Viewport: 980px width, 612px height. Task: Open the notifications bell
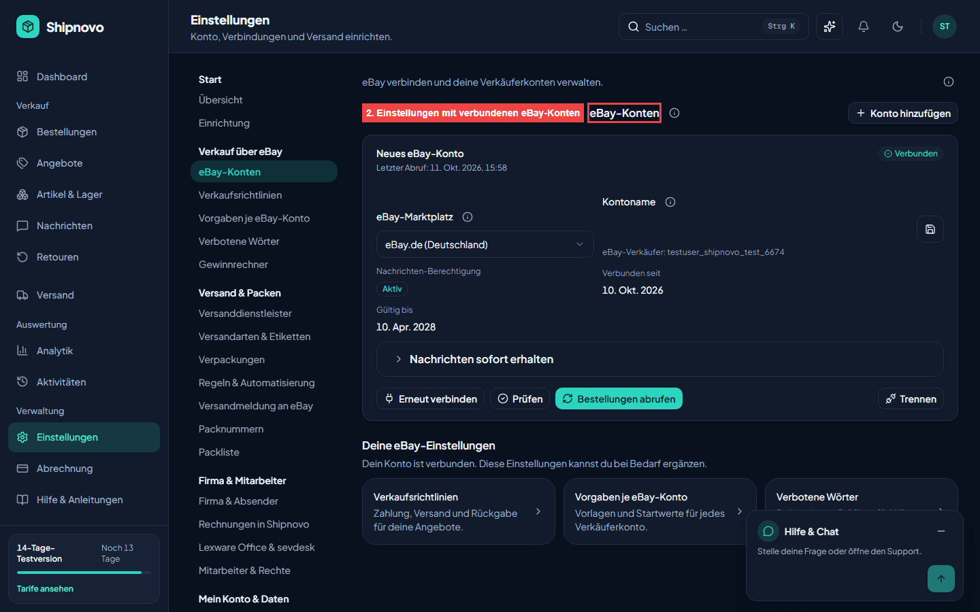864,27
